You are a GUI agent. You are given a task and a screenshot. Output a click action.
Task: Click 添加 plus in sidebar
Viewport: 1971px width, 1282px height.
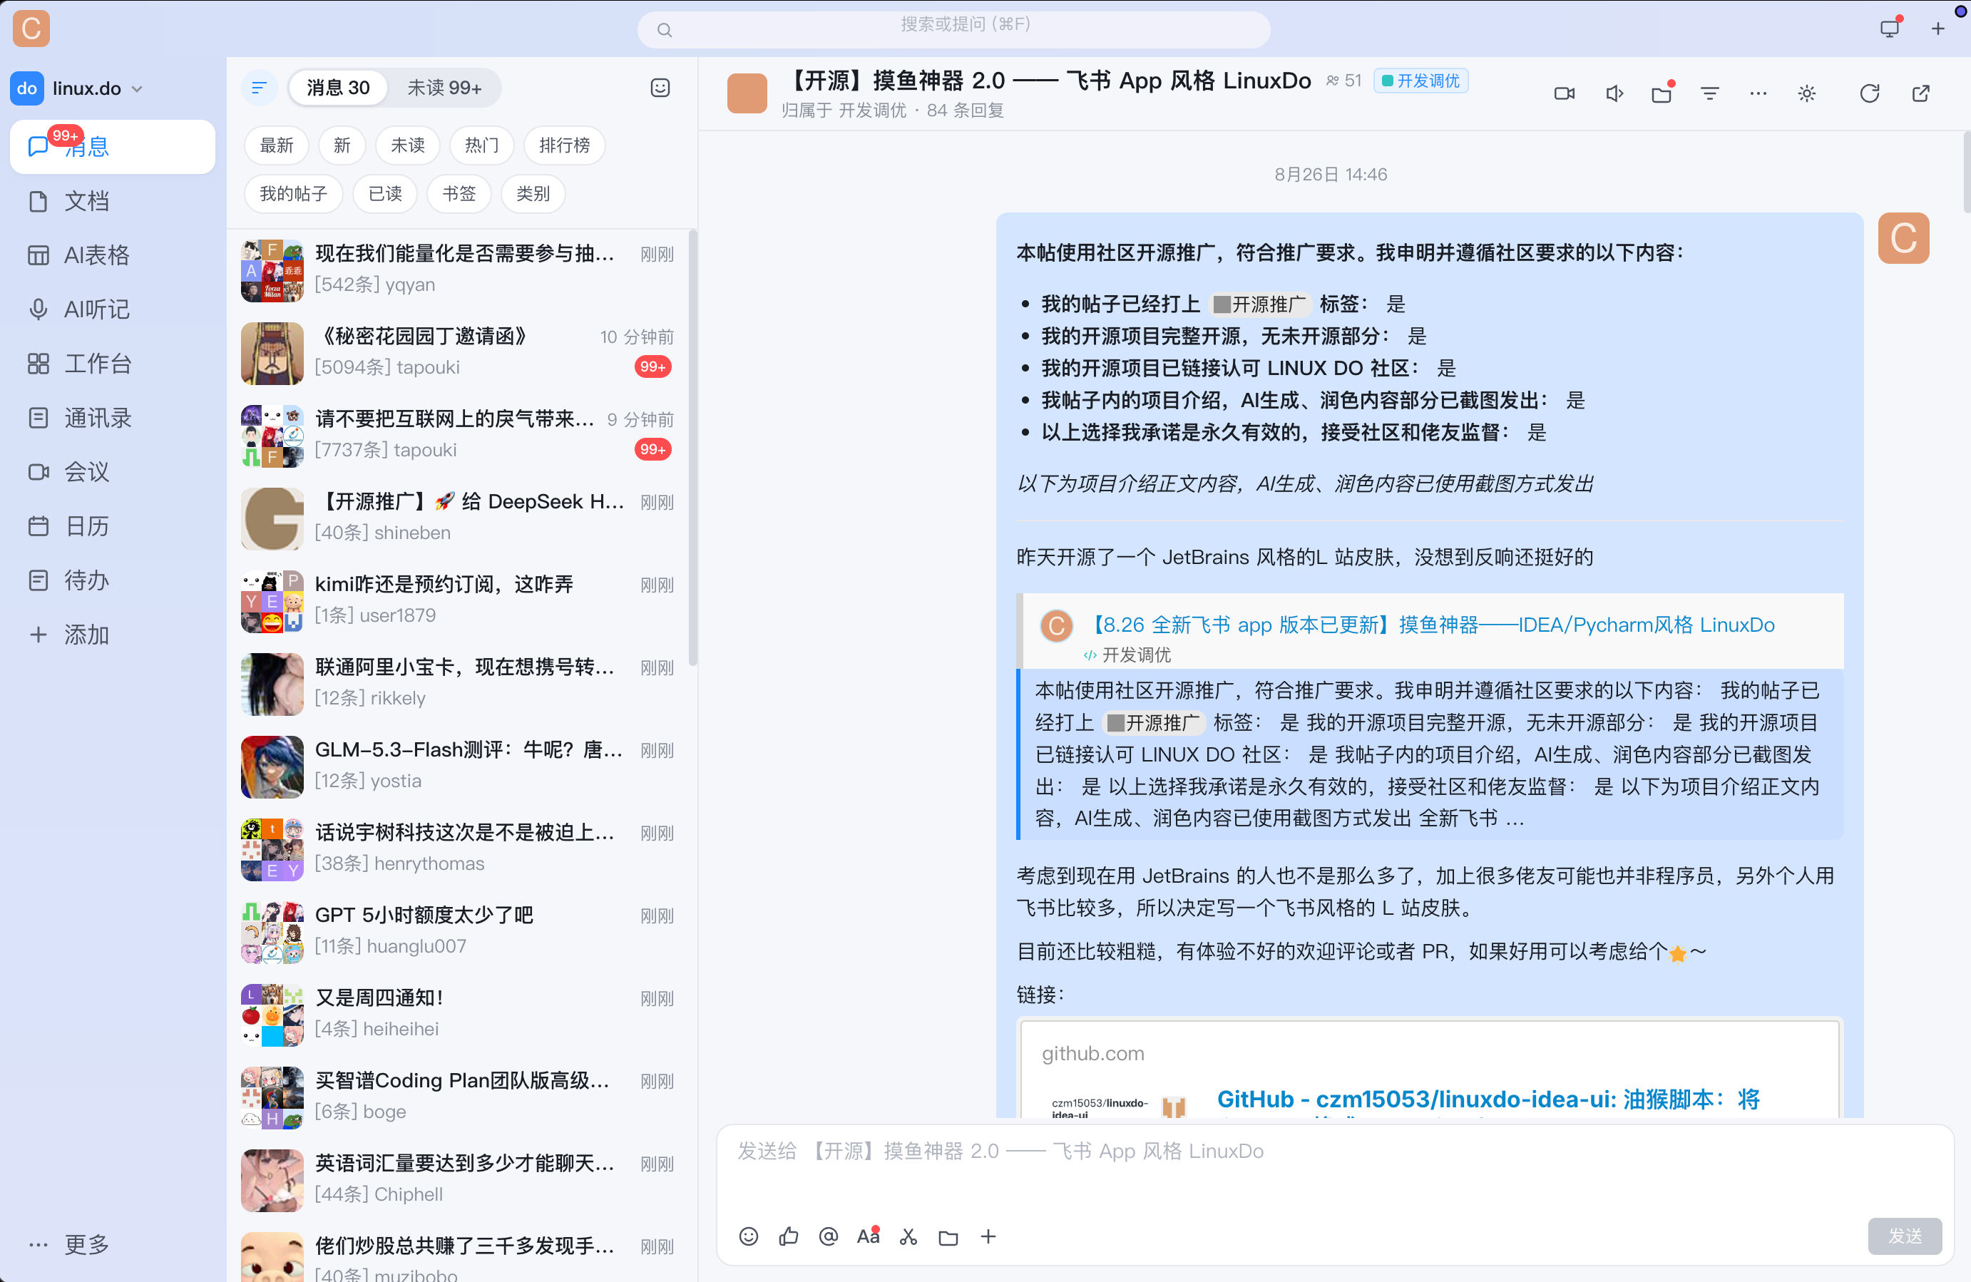112,635
